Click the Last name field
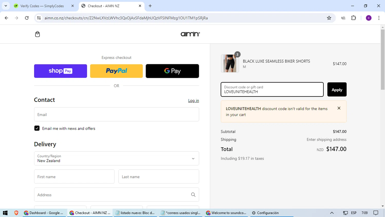Screen dimensions: 385x217 pos(159,177)
